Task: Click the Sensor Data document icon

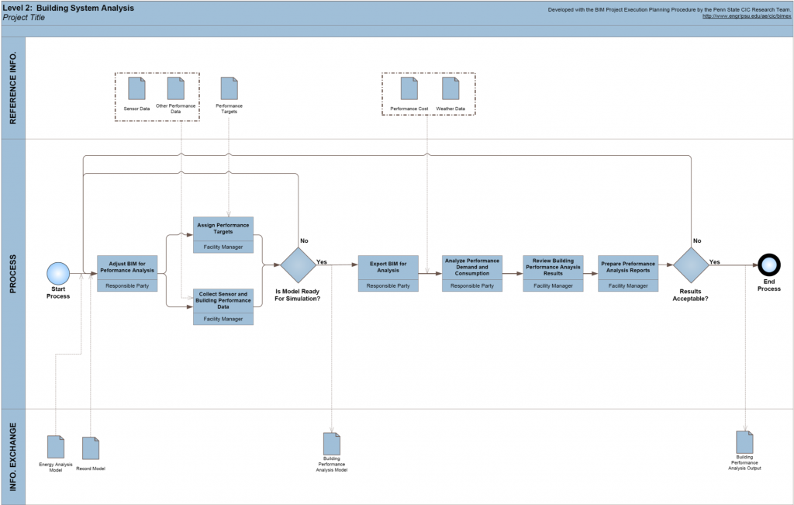Action: point(136,88)
